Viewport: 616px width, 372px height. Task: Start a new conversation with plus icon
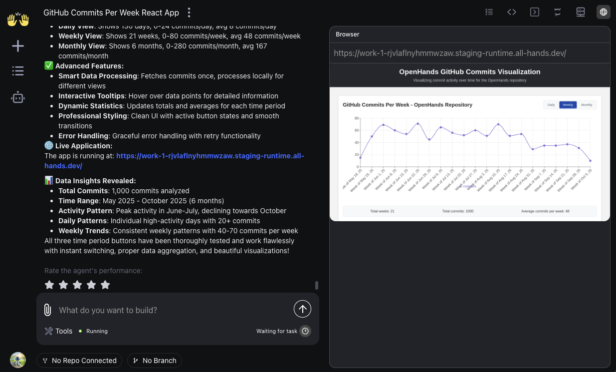[x=18, y=46]
